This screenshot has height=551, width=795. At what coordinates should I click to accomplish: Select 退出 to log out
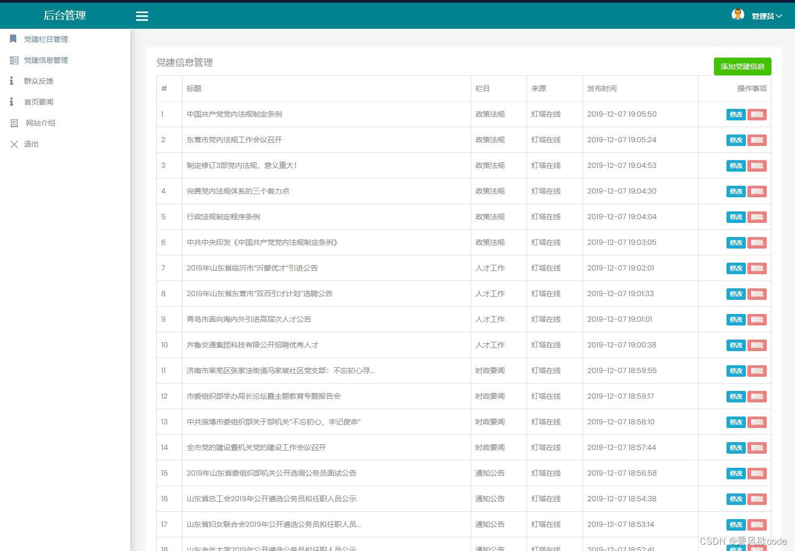click(31, 144)
